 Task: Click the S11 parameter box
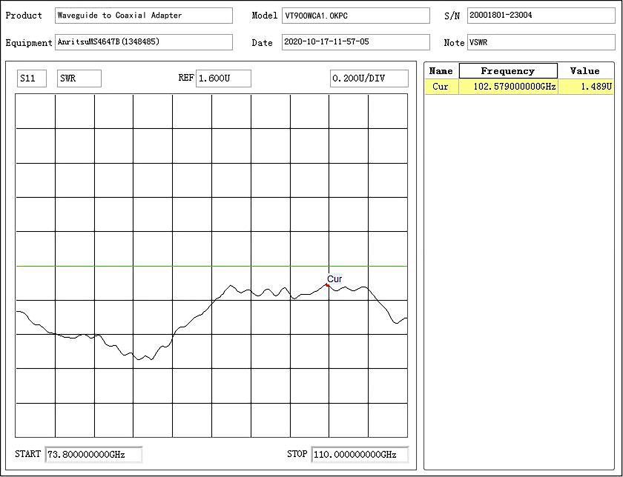click(x=32, y=79)
